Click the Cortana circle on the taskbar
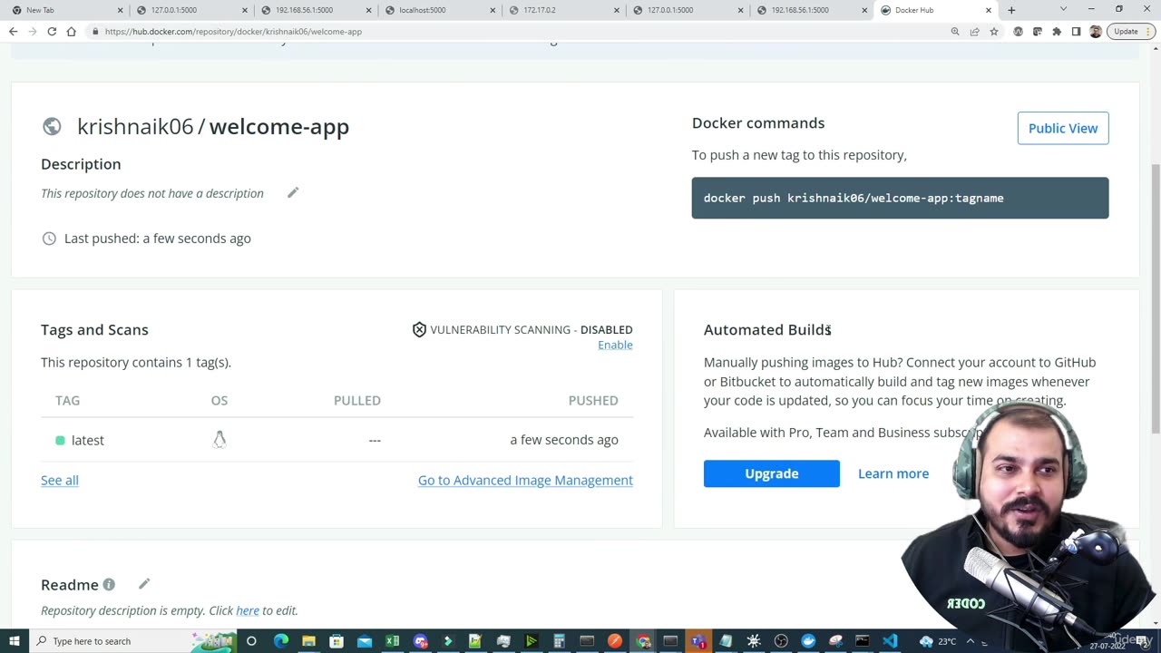This screenshot has width=1161, height=653. pyautogui.click(x=251, y=641)
